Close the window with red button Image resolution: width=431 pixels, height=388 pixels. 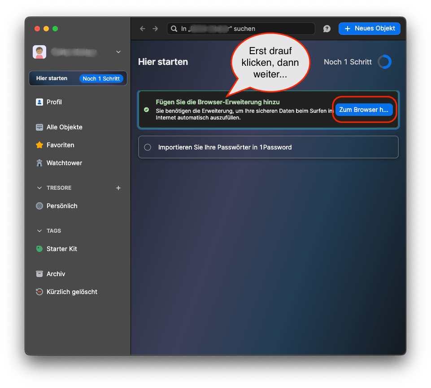(x=37, y=29)
